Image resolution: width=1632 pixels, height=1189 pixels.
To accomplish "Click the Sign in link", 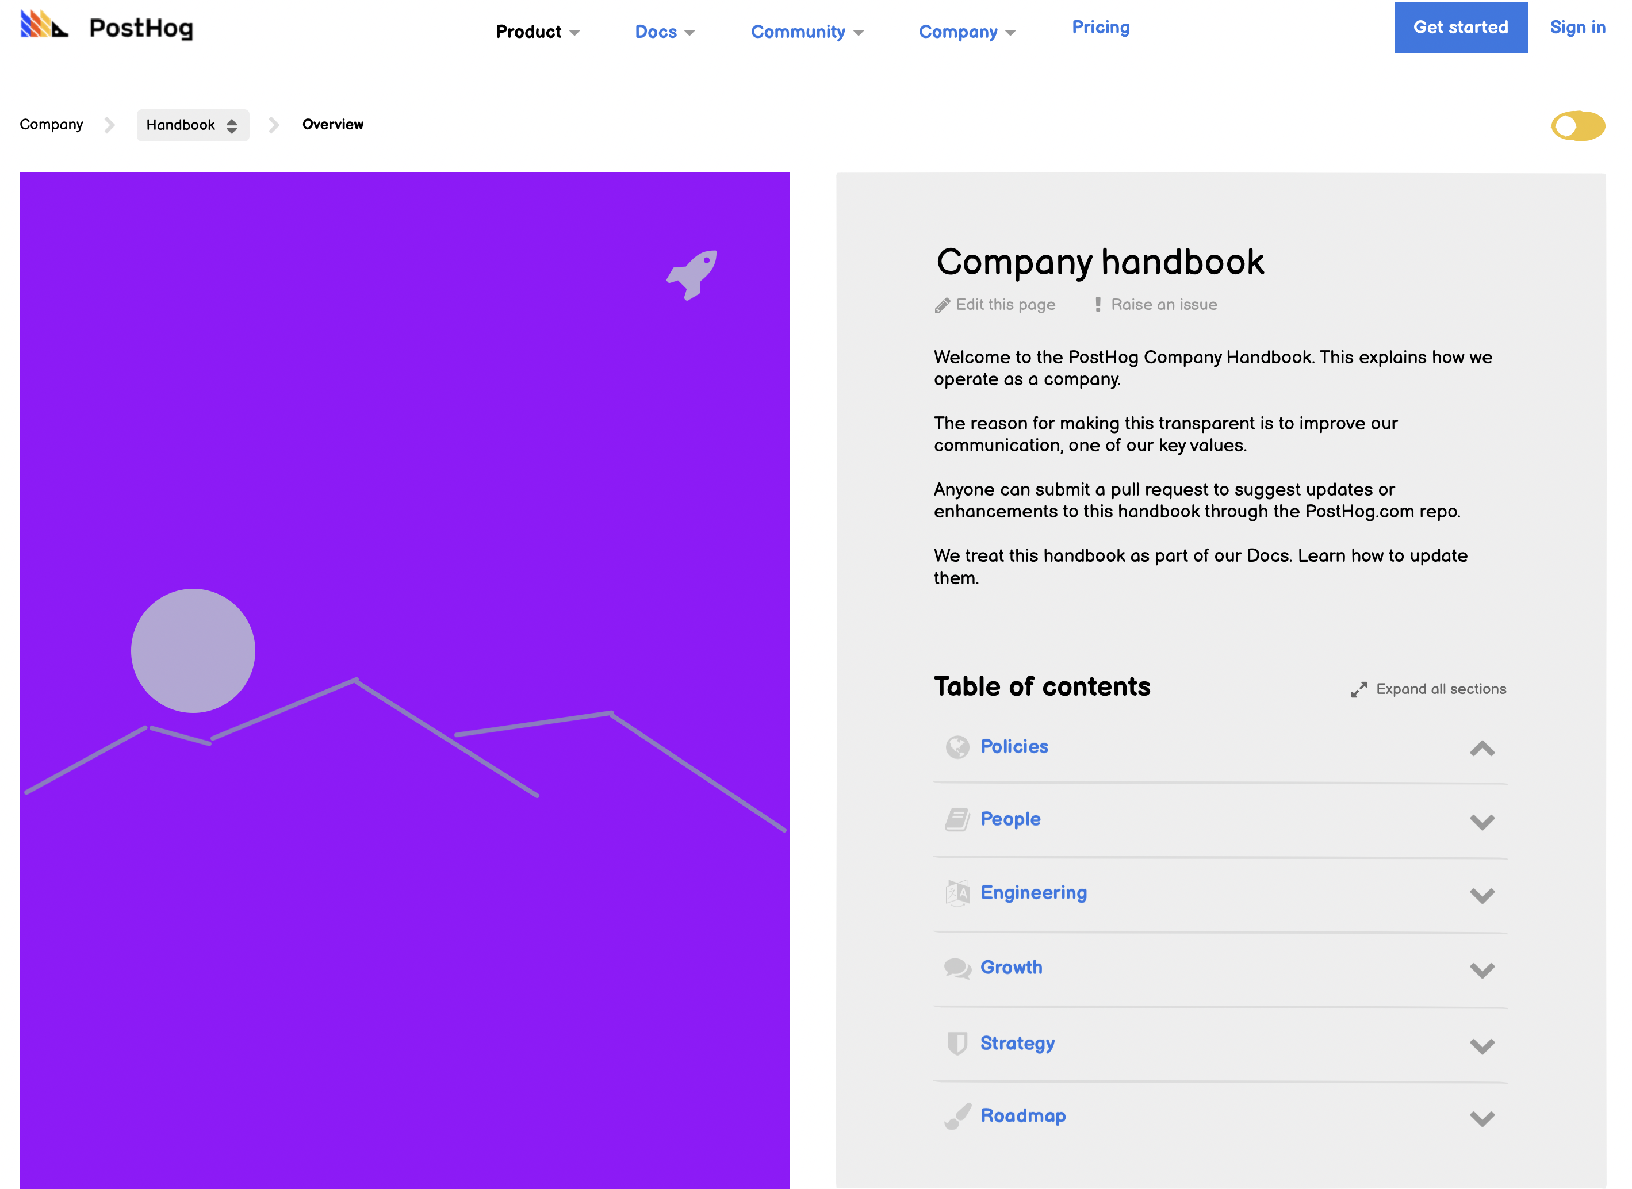I will (1577, 28).
